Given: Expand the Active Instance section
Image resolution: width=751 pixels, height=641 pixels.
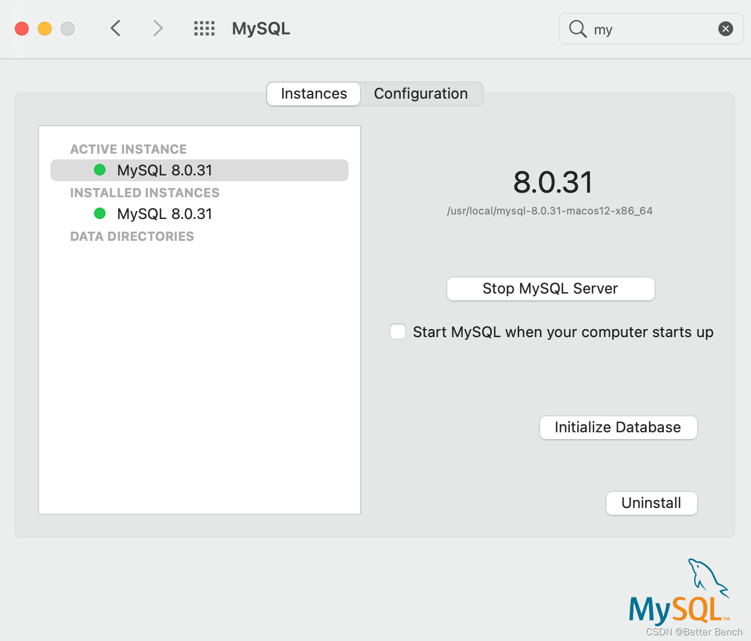Looking at the screenshot, I should tap(128, 148).
